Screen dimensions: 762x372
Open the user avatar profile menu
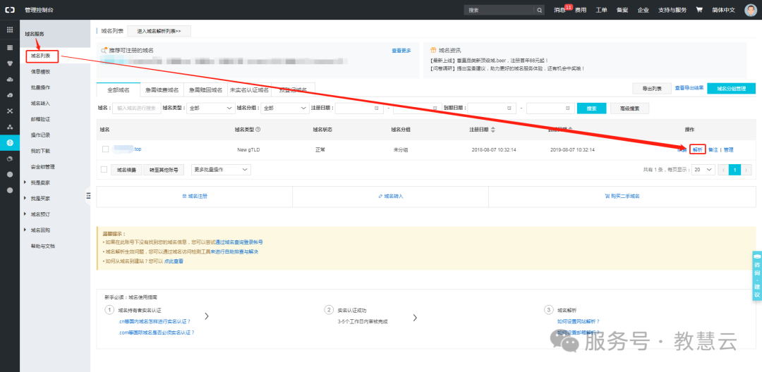[750, 11]
